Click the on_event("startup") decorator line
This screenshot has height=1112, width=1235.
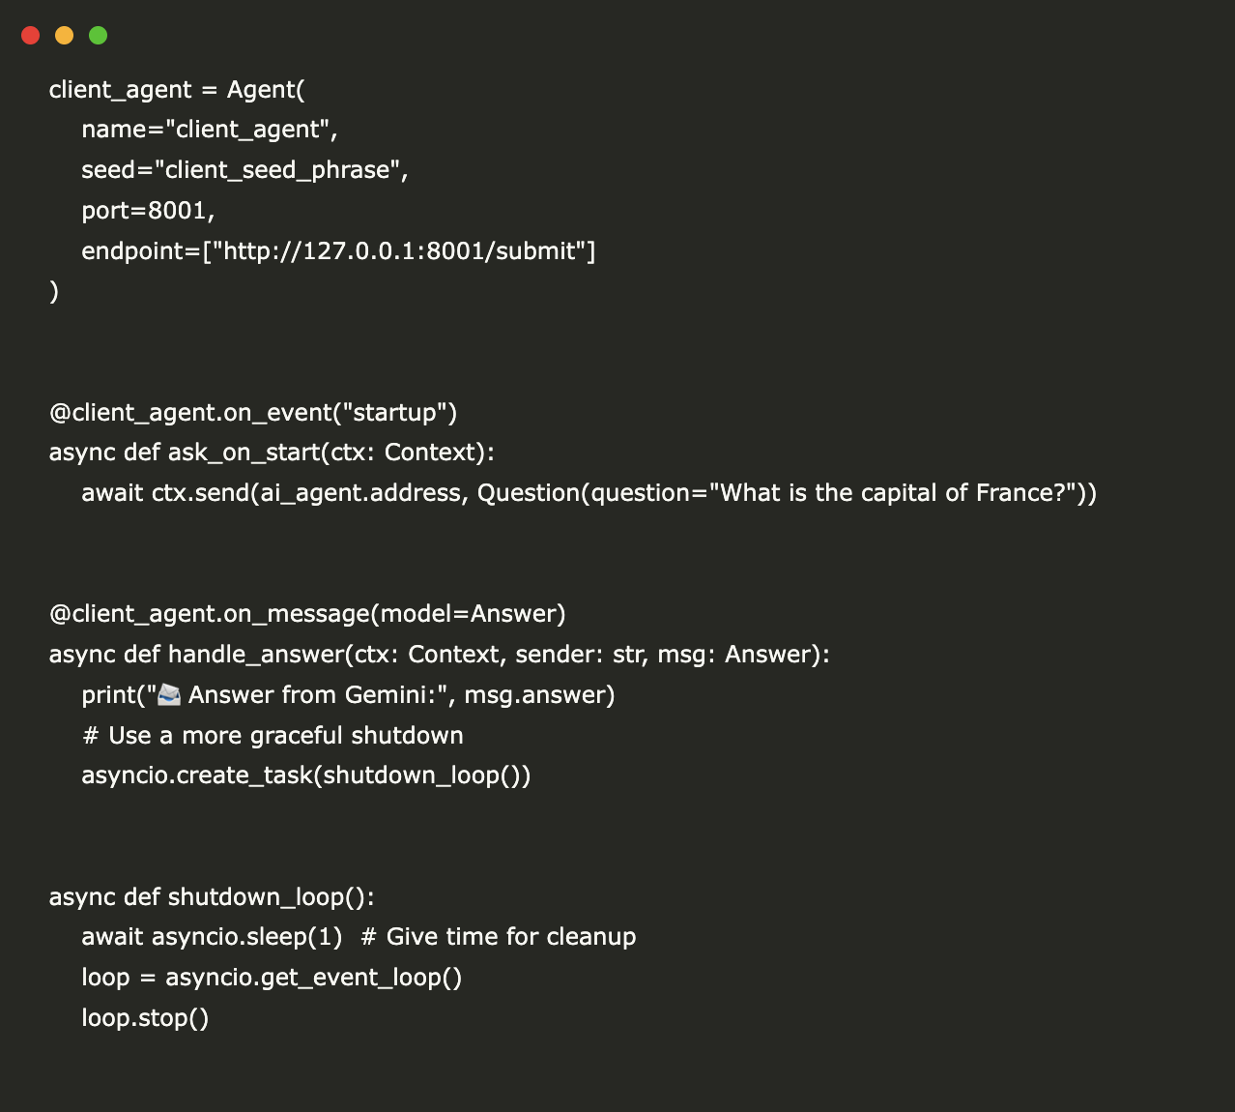253,413
